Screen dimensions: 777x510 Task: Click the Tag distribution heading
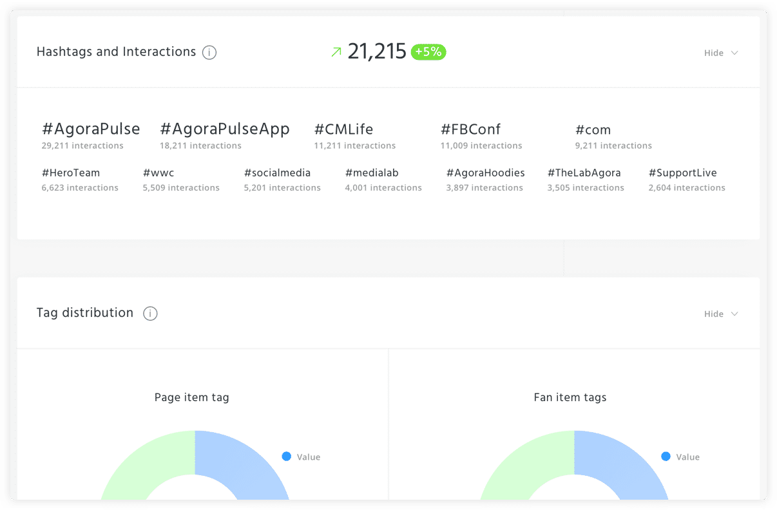pyautogui.click(x=85, y=313)
